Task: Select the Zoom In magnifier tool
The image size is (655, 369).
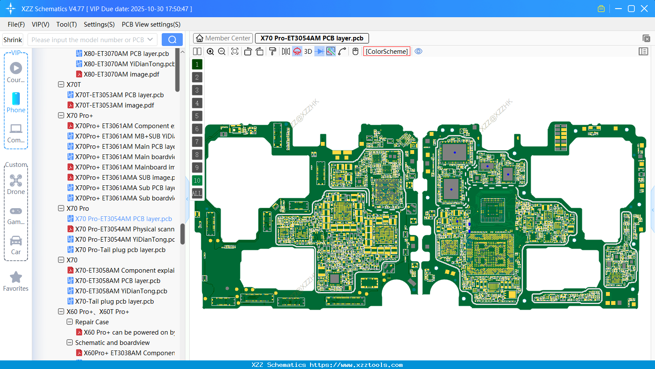Action: pos(210,51)
